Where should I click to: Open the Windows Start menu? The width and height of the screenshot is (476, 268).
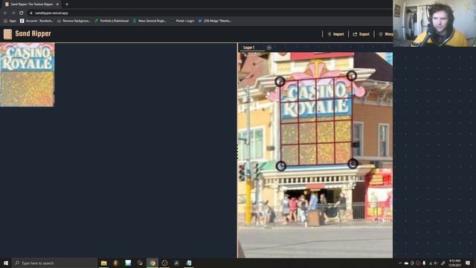click(x=6, y=263)
